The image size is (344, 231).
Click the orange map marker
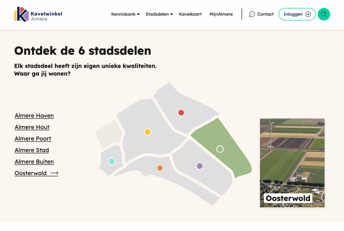click(x=160, y=167)
